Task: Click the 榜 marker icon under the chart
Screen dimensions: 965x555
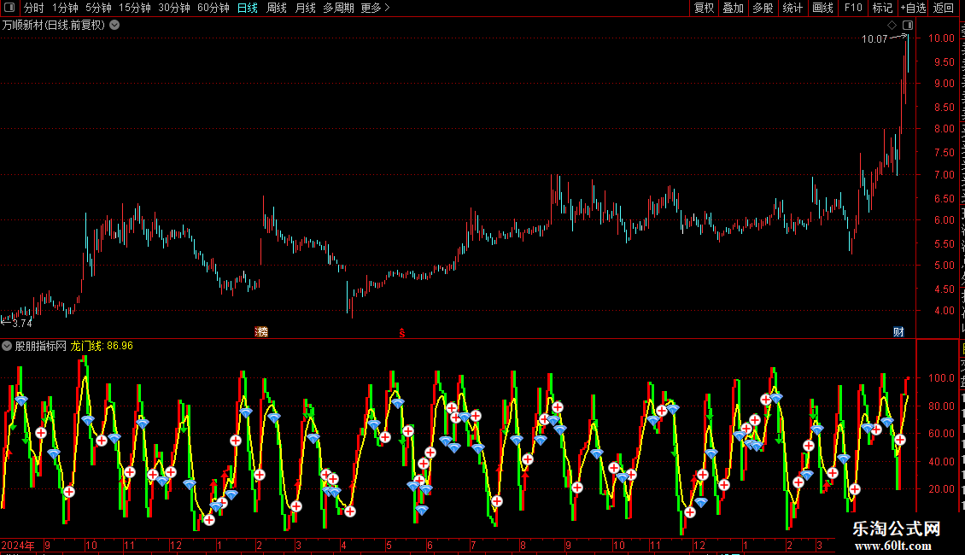Action: coord(261,332)
